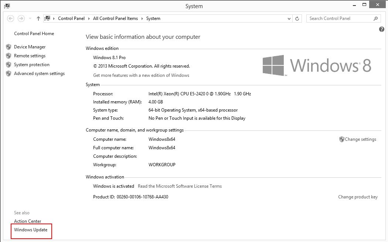
Task: Refresh the System page
Action: [x=297, y=18]
